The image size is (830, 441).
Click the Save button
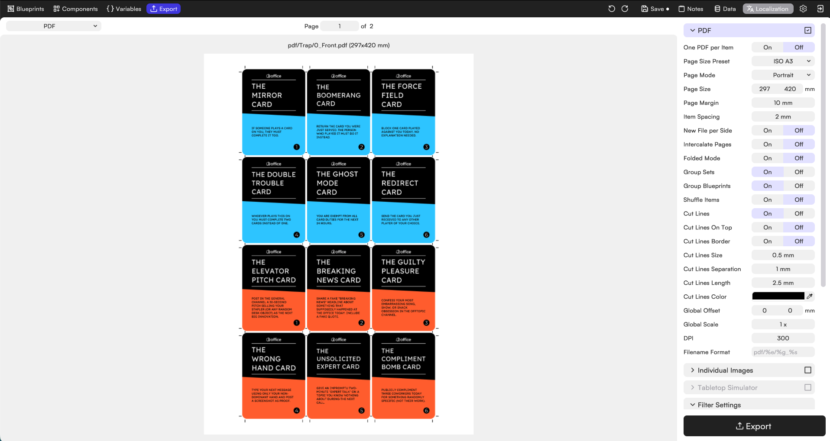655,9
